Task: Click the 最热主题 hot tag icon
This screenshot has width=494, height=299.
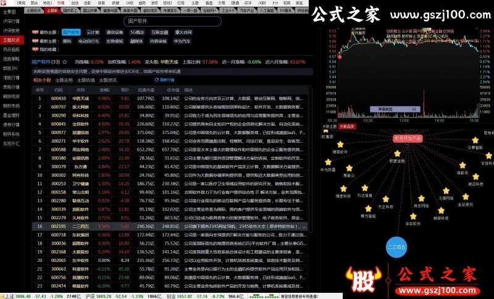Action: point(35,32)
